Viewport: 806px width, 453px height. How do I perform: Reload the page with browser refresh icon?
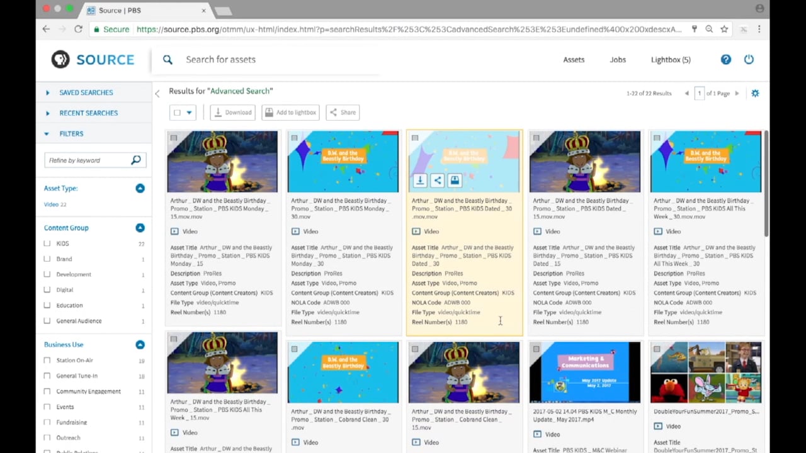coord(78,29)
